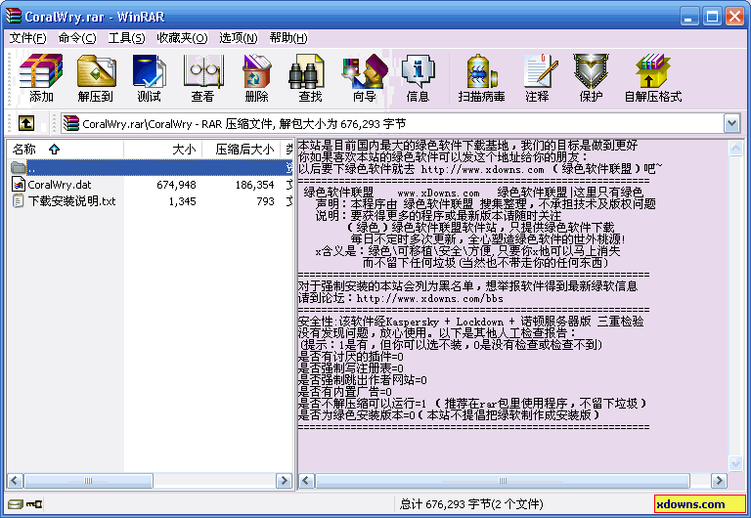Click the Delete (删除) toolbar icon
The width and height of the screenshot is (751, 518).
click(x=257, y=78)
